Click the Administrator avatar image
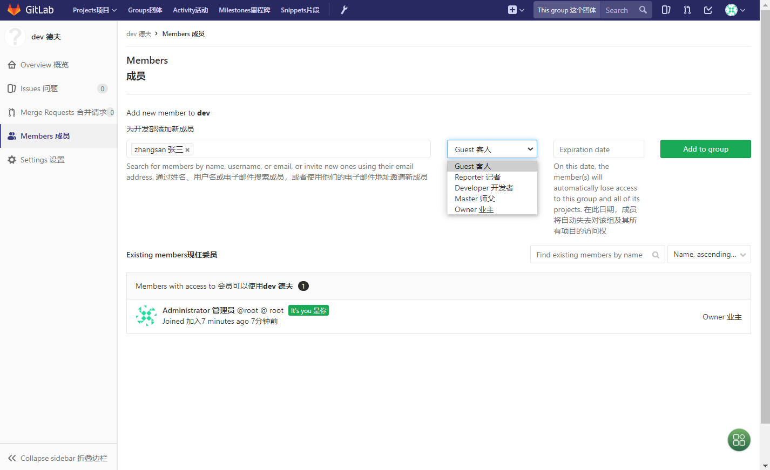Viewport: 770px width, 470px height. coord(146,316)
